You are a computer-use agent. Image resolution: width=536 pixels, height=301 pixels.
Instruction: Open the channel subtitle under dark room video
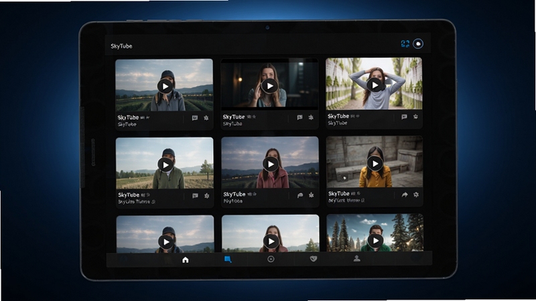(232, 124)
